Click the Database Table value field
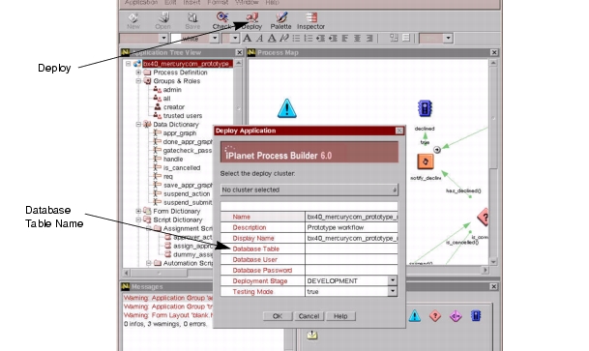589x351 pixels. click(x=351, y=249)
